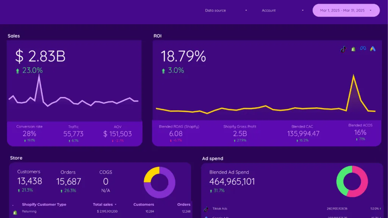Open the Account dropdown
The width and height of the screenshot is (388, 218).
[282, 10]
